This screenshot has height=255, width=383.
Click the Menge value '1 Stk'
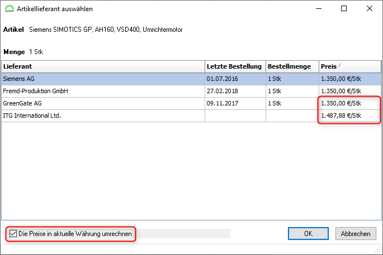pyautogui.click(x=36, y=52)
